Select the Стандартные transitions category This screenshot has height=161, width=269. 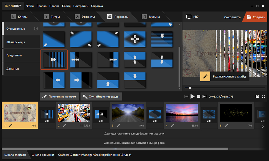coord(21,28)
